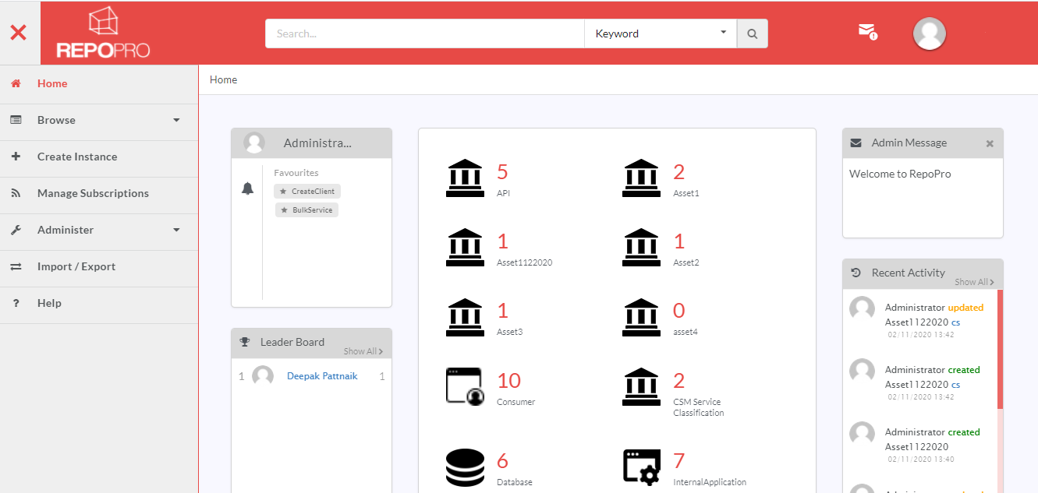Click the Asset1122020 bank icon
Screen dimensions: 1038x493
(x=465, y=248)
